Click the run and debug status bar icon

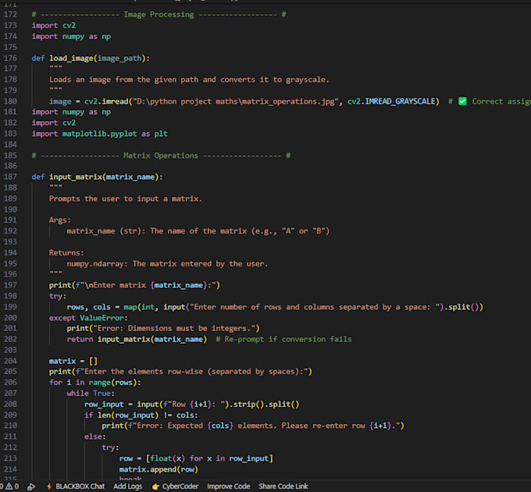tap(31, 487)
